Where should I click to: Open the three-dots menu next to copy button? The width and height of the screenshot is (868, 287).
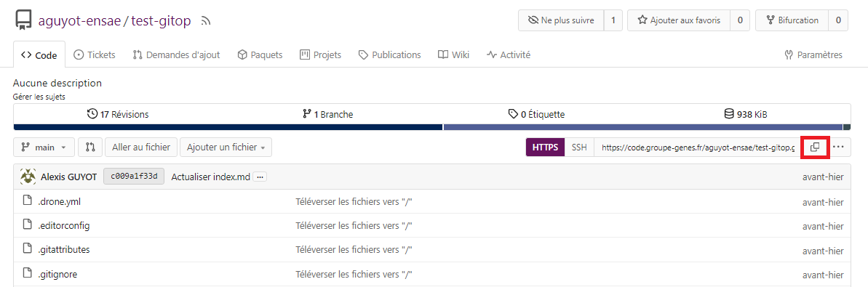tap(838, 147)
